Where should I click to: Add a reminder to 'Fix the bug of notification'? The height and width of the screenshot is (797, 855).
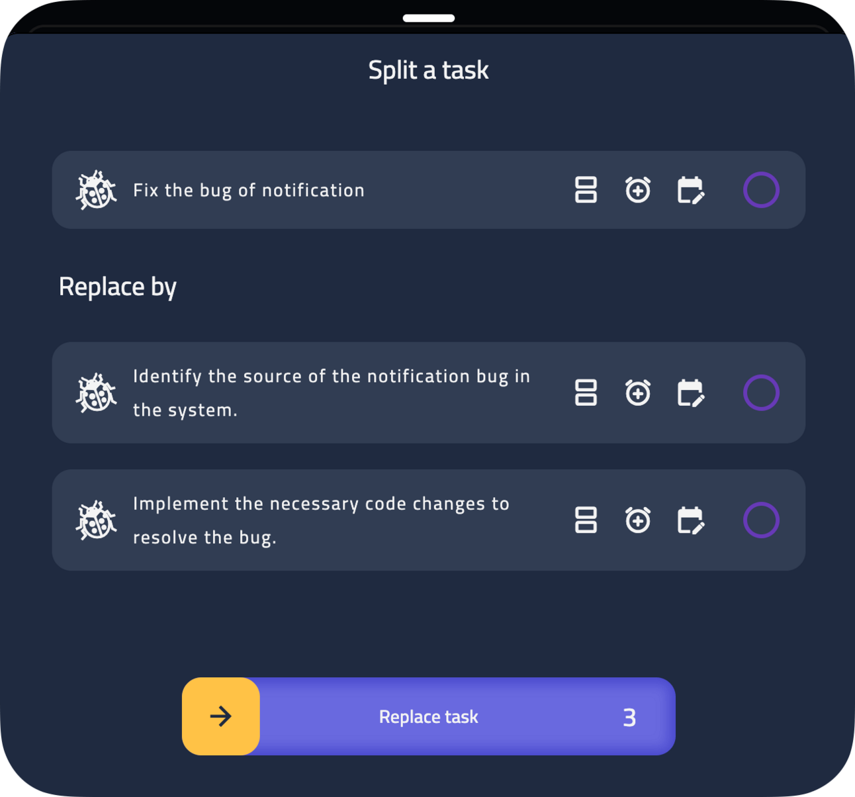637,190
